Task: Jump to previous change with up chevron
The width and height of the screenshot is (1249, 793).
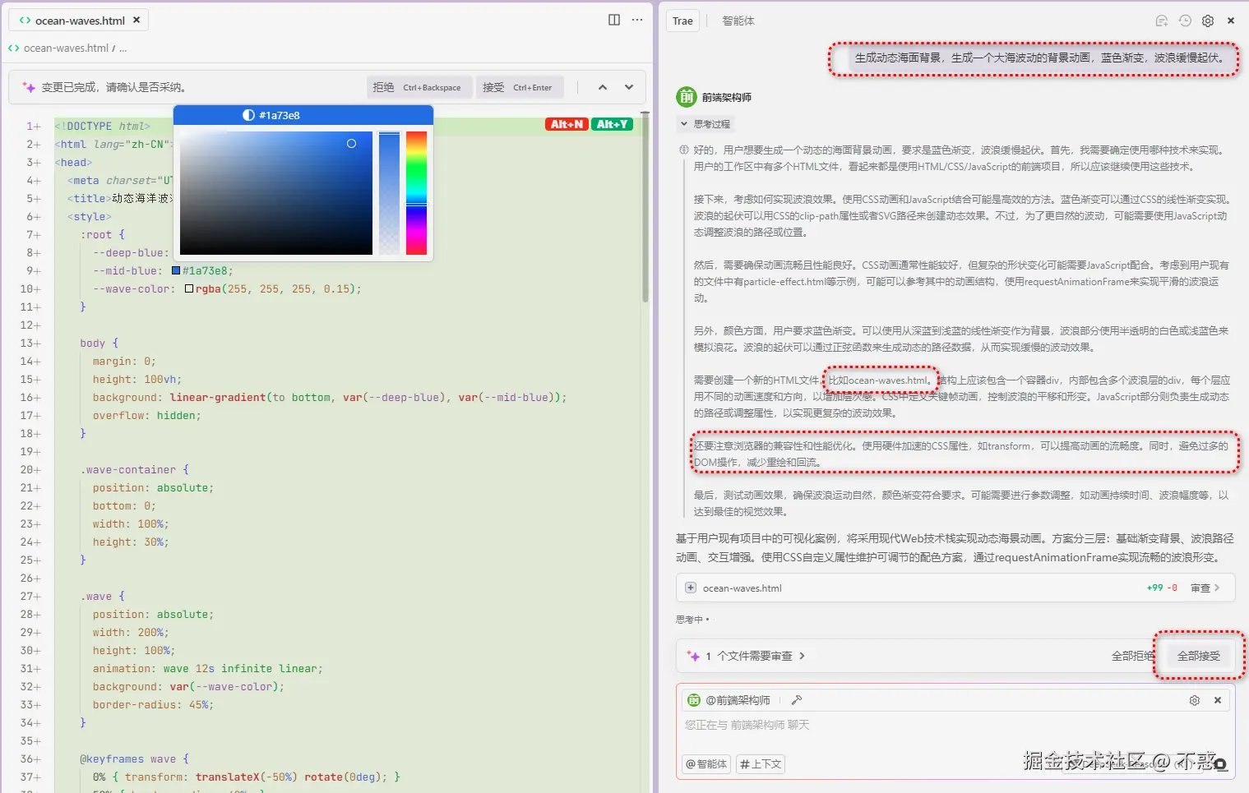Action: 603,87
